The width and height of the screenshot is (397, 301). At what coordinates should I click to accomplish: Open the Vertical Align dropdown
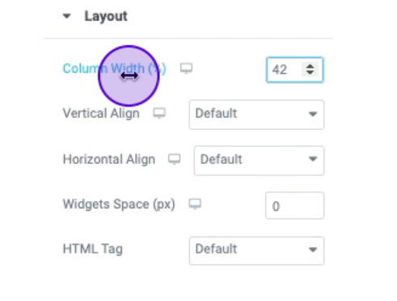point(256,115)
